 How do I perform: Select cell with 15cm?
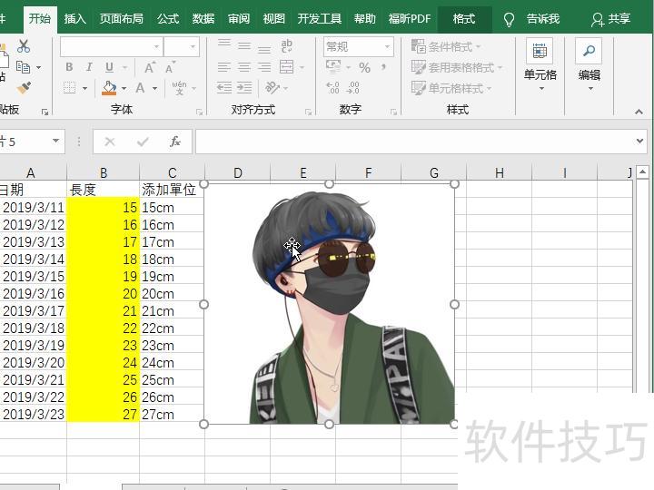tap(172, 208)
